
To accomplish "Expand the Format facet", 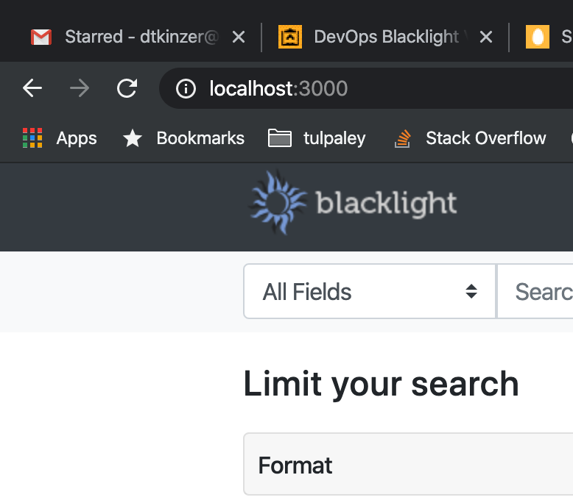I will [x=408, y=464].
